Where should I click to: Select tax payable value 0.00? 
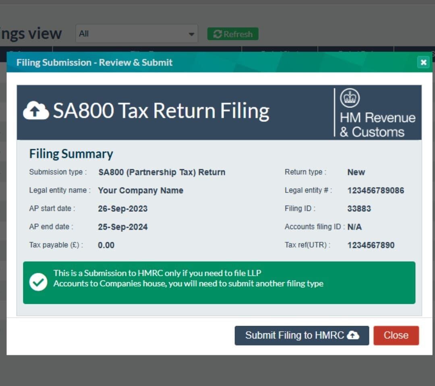(x=106, y=246)
